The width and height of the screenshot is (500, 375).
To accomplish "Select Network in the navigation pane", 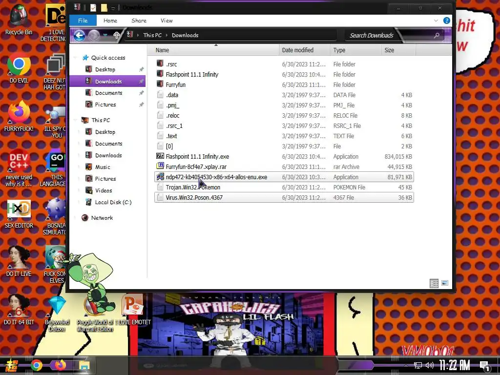I will point(102,218).
